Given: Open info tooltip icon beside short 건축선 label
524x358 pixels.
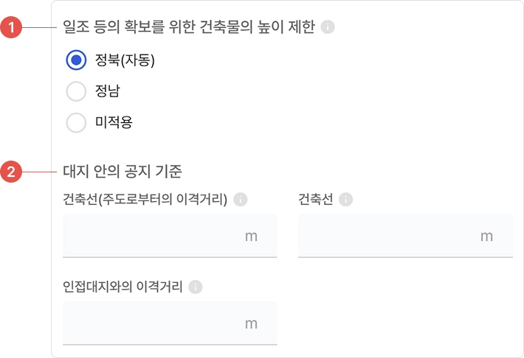Looking at the screenshot, I should (345, 199).
